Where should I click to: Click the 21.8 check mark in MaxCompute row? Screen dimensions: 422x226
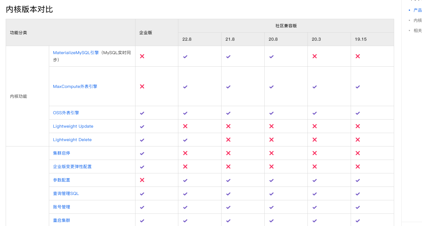228,87
